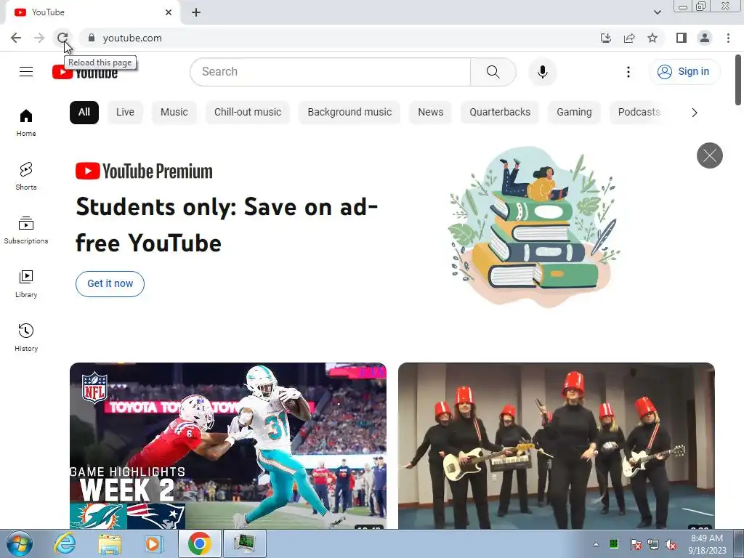Click the lock site info icon

pos(92,38)
